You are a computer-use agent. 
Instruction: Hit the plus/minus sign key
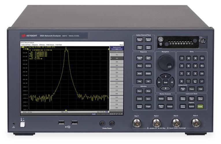point(195,81)
